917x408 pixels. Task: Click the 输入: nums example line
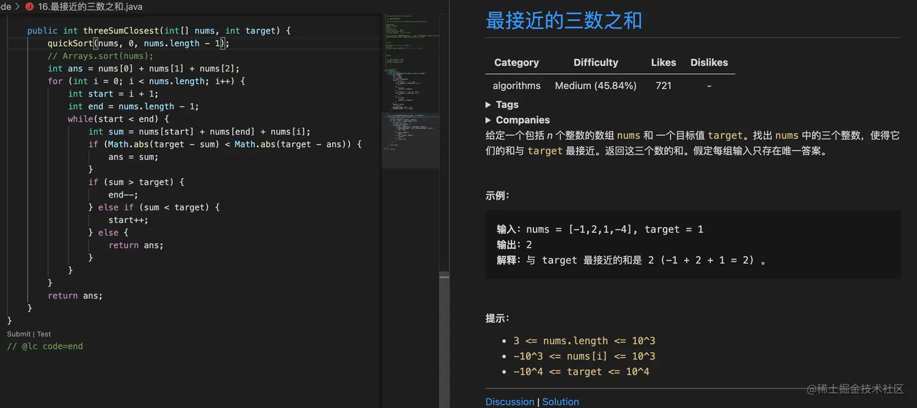pyautogui.click(x=600, y=229)
